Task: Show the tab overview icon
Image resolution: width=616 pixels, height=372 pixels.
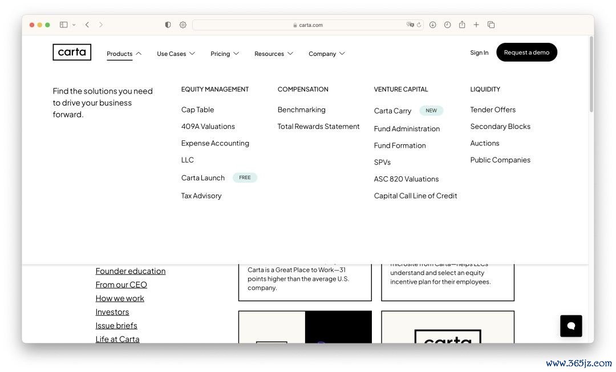Action: 491,25
